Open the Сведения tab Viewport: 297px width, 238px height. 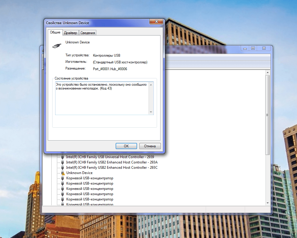pyautogui.click(x=87, y=33)
